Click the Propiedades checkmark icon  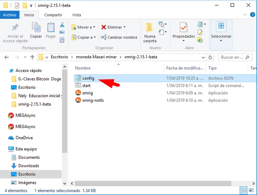point(184,27)
